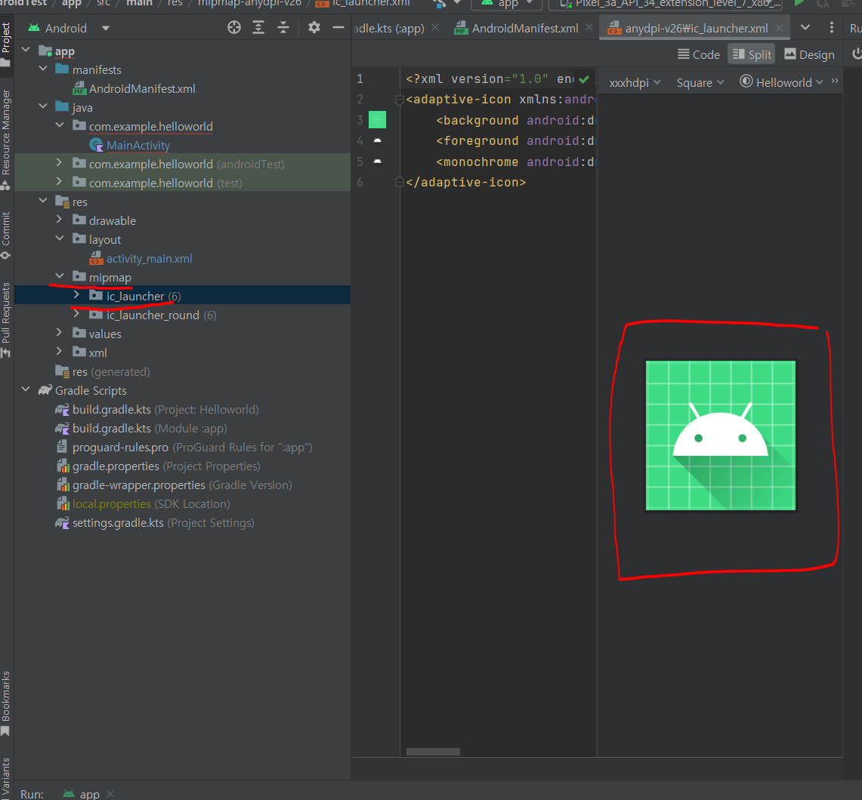Show hidden editor tabs dropdown arrow
The height and width of the screenshot is (800, 862).
805,27
